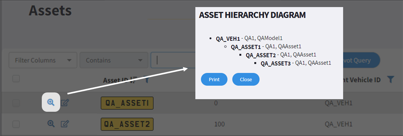Edit the QA_ASSET2 row
This screenshot has width=403, height=136.
click(65, 124)
